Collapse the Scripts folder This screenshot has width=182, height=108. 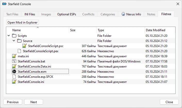pos(9,36)
